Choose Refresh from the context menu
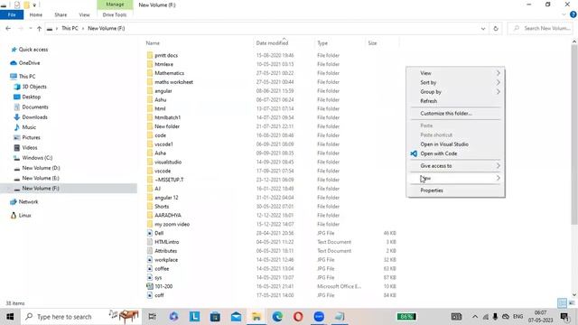 click(x=455, y=101)
